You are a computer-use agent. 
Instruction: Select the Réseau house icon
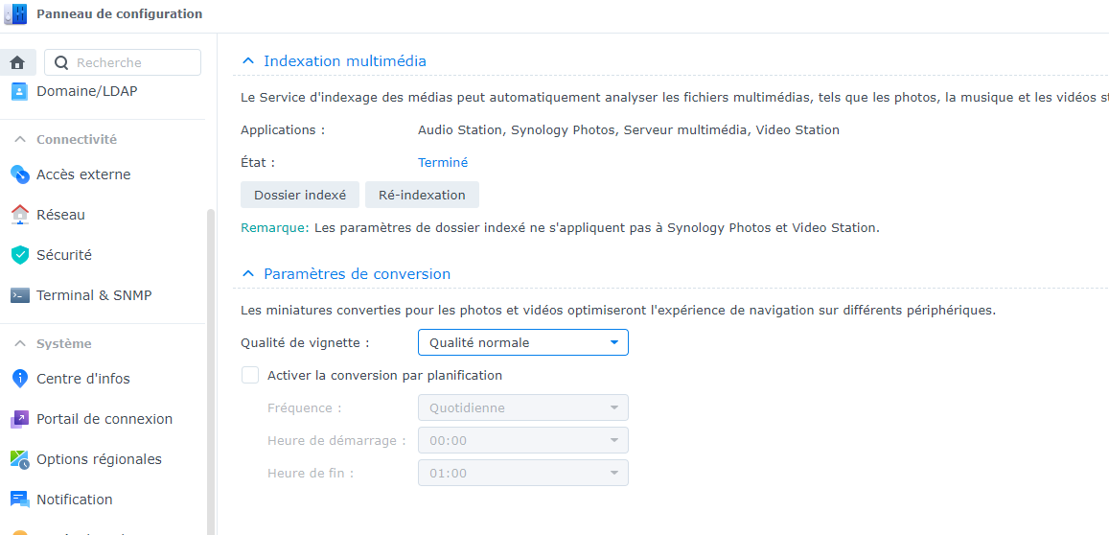click(x=19, y=215)
